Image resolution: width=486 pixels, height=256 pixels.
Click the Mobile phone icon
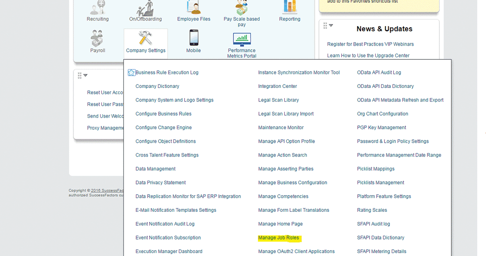pos(193,38)
